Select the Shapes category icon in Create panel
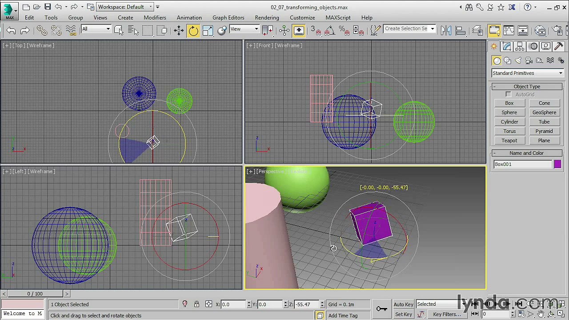The height and width of the screenshot is (320, 569). 507,61
